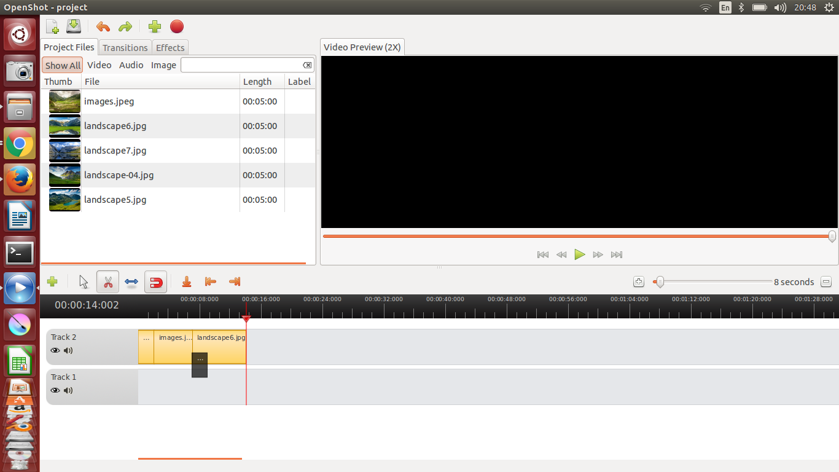Screen dimensions: 839x472
Task: Skip to the end of the preview
Action: point(617,254)
